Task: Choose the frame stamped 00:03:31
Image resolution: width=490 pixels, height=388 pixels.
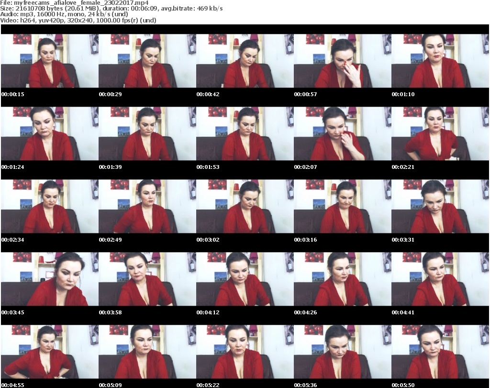Action: [x=440, y=207]
